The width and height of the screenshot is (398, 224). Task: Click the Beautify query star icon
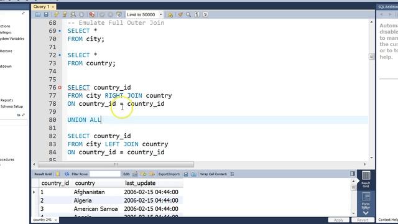point(170,15)
